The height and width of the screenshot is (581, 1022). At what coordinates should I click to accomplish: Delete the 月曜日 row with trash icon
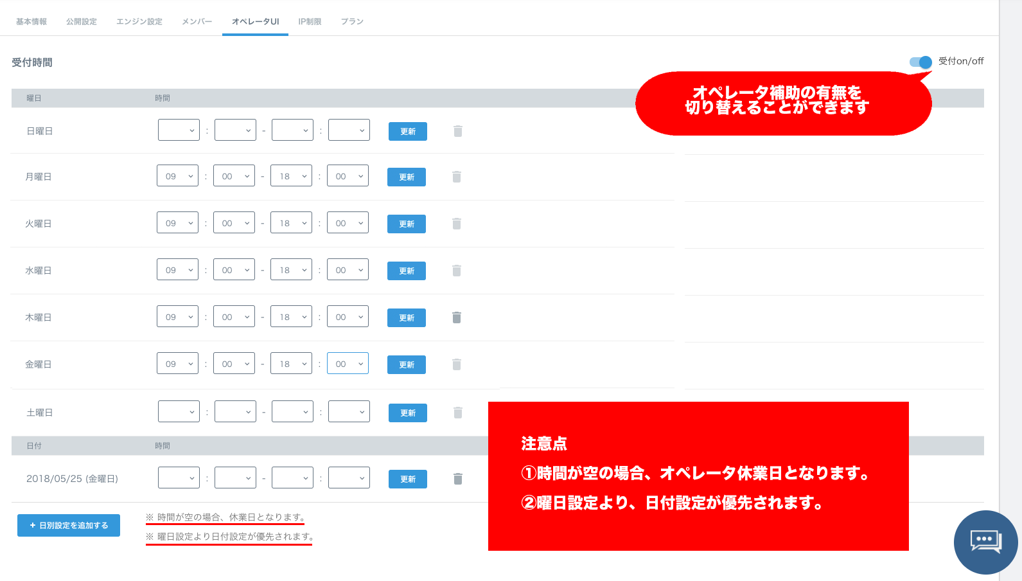pos(457,177)
